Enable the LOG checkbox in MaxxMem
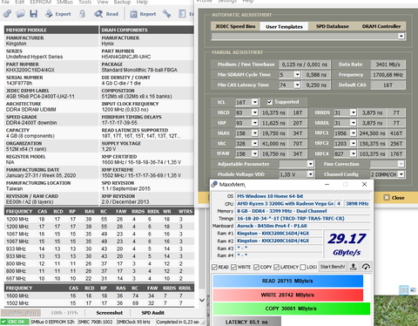The image size is (418, 326). click(x=303, y=267)
